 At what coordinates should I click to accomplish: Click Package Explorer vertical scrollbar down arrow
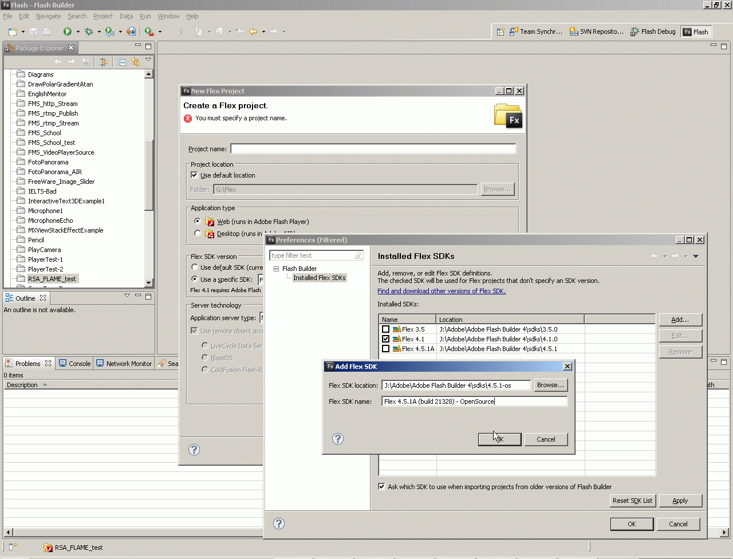pyautogui.click(x=149, y=282)
